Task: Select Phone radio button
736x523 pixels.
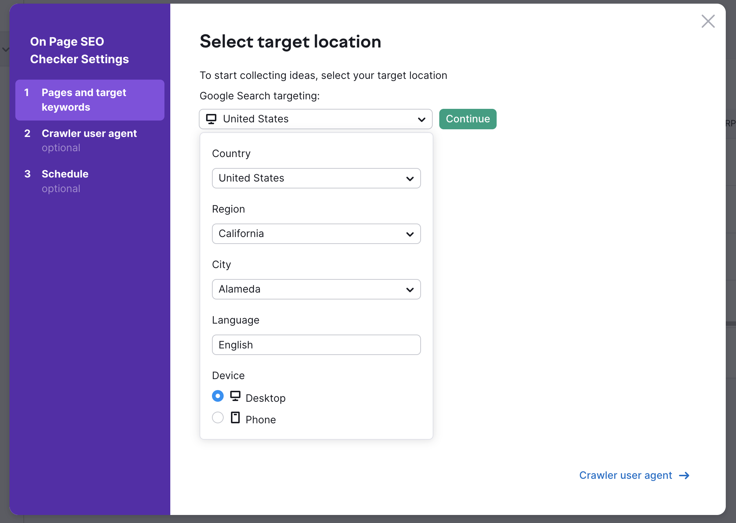Action: 217,419
